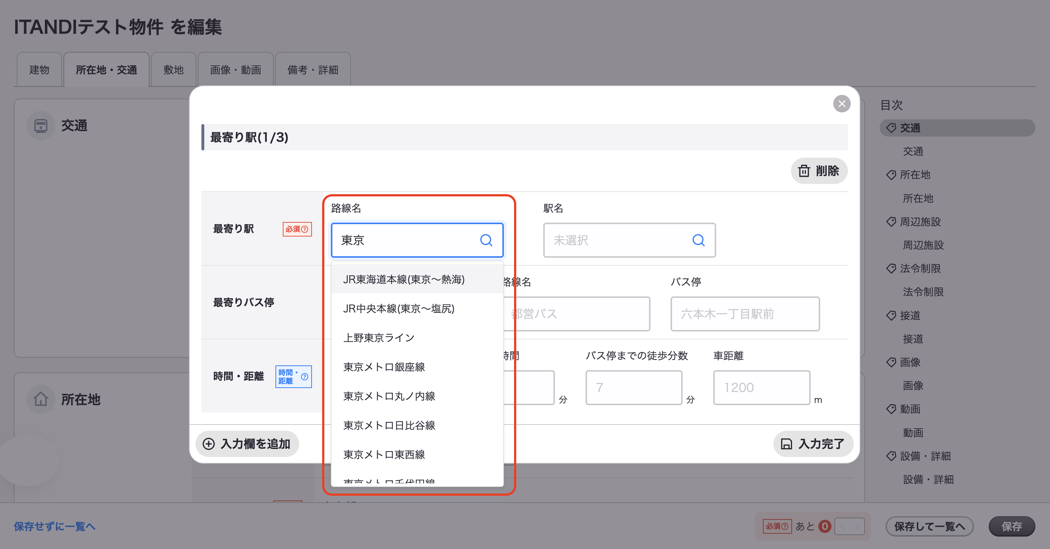Switch to the 所在地・交通 tab
Viewport: 1050px width, 549px height.
[x=107, y=70]
